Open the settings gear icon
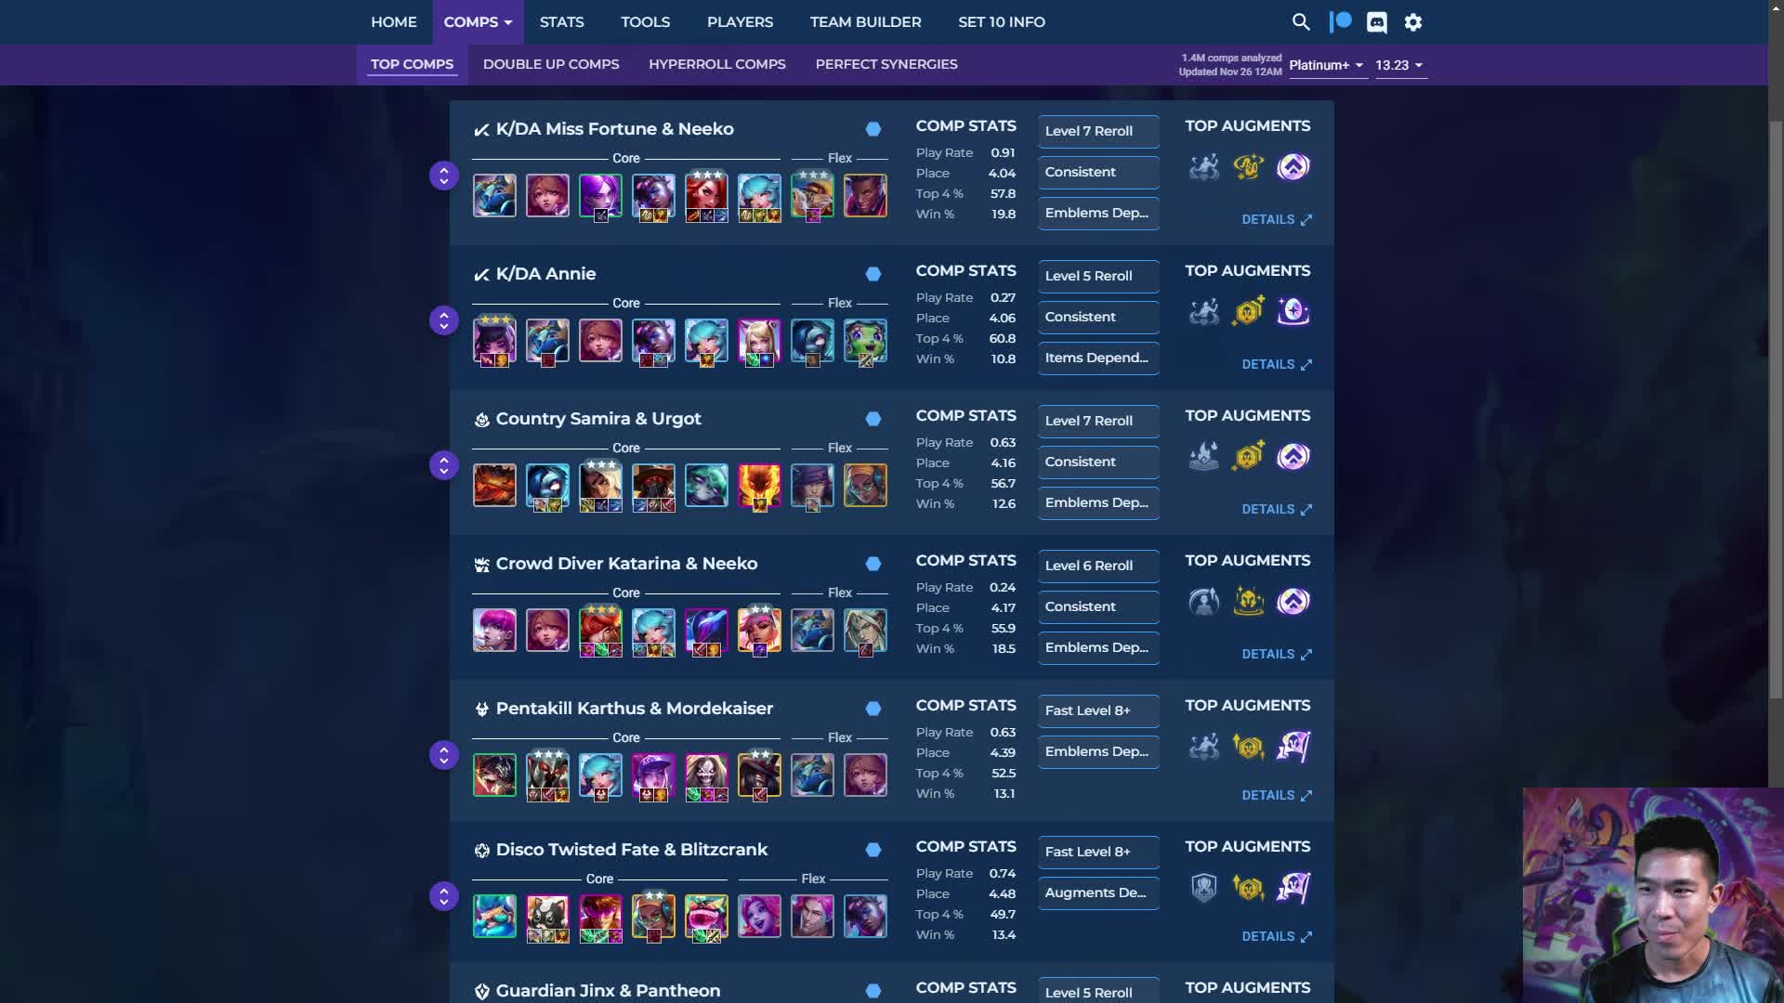The image size is (1784, 1003). pos(1413,22)
